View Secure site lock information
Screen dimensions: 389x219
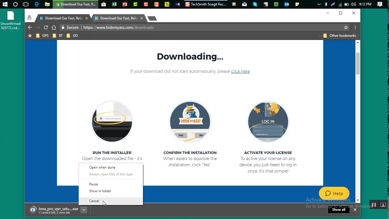70,27
